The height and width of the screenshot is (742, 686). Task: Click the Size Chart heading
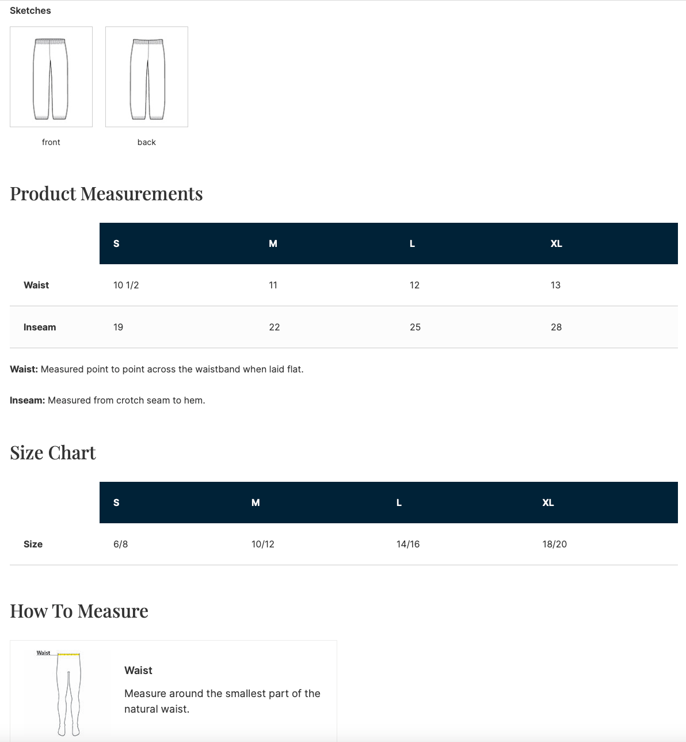tap(53, 453)
